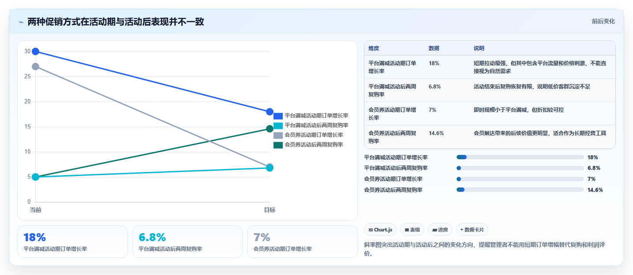Toggle legend swatch for 会员券活动期订单增长率

(278, 136)
